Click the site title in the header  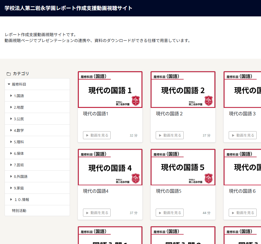[68, 8]
